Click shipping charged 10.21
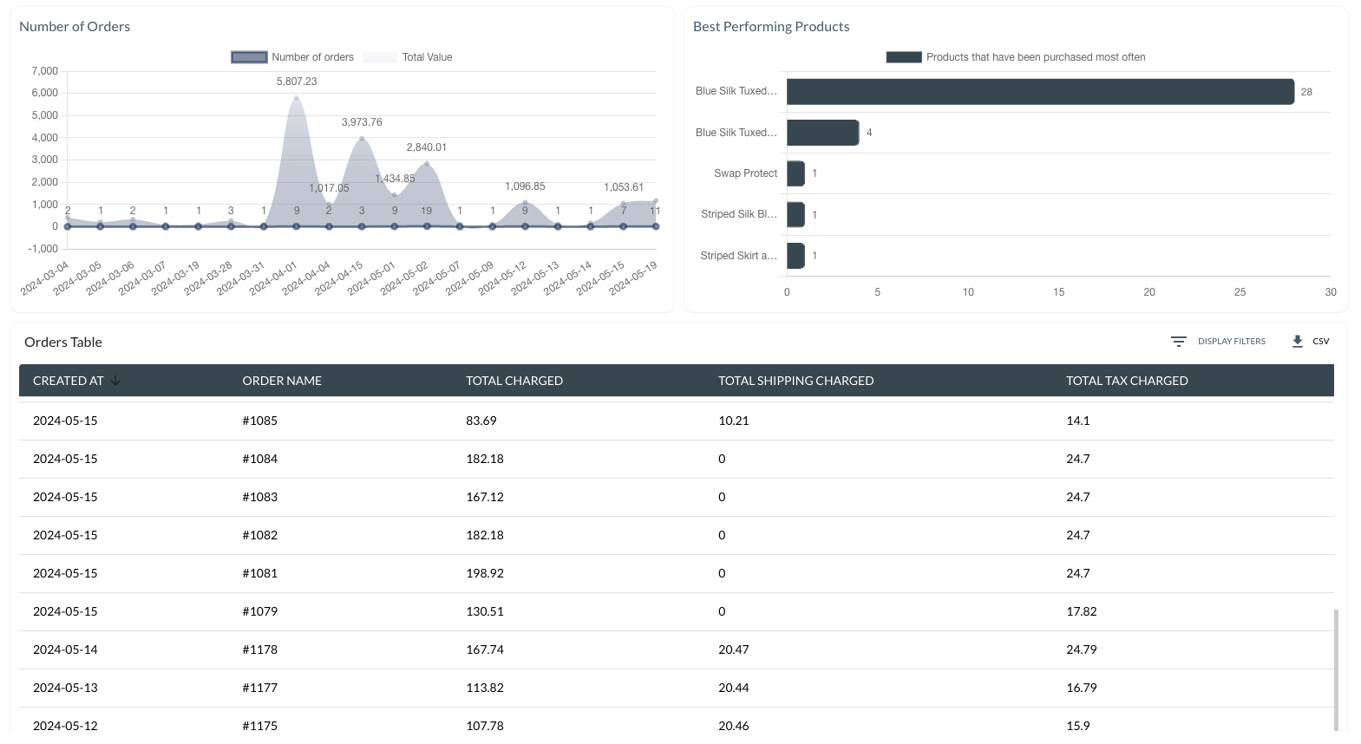Screen dimensions: 1361x744 point(734,421)
